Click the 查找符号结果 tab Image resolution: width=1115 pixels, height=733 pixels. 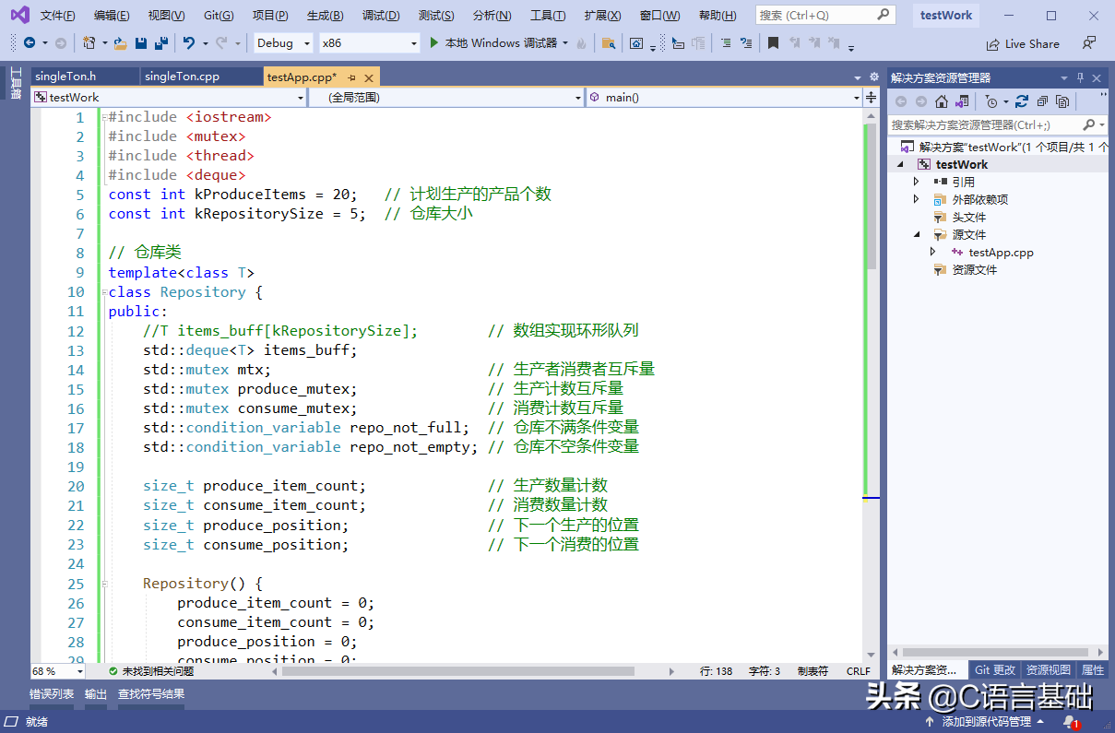[150, 694]
